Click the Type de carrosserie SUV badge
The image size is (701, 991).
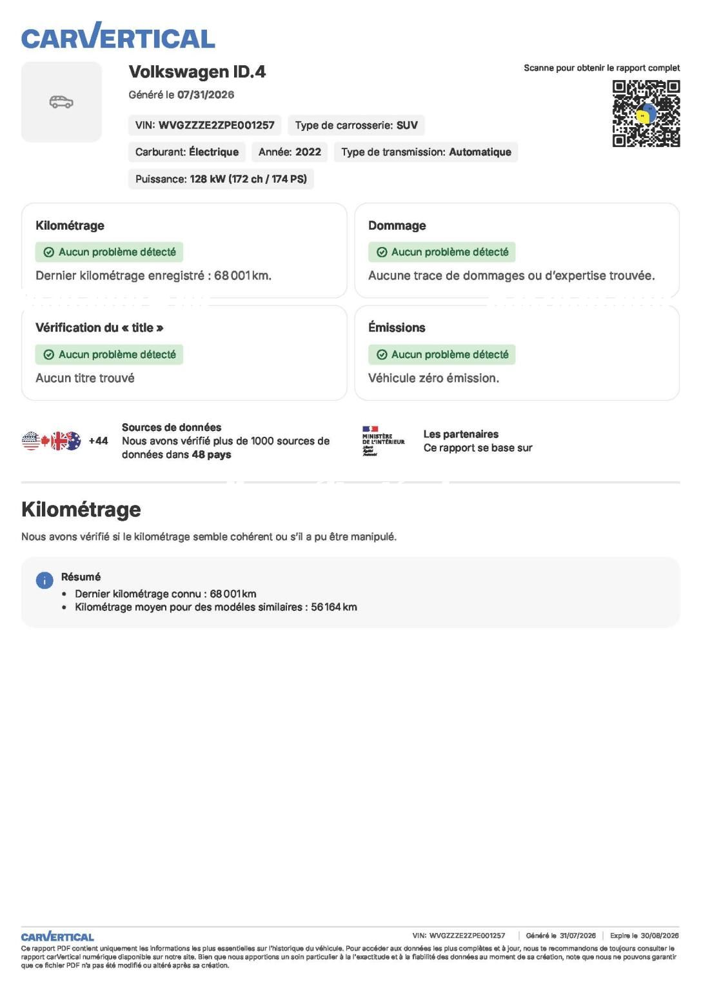(x=357, y=125)
